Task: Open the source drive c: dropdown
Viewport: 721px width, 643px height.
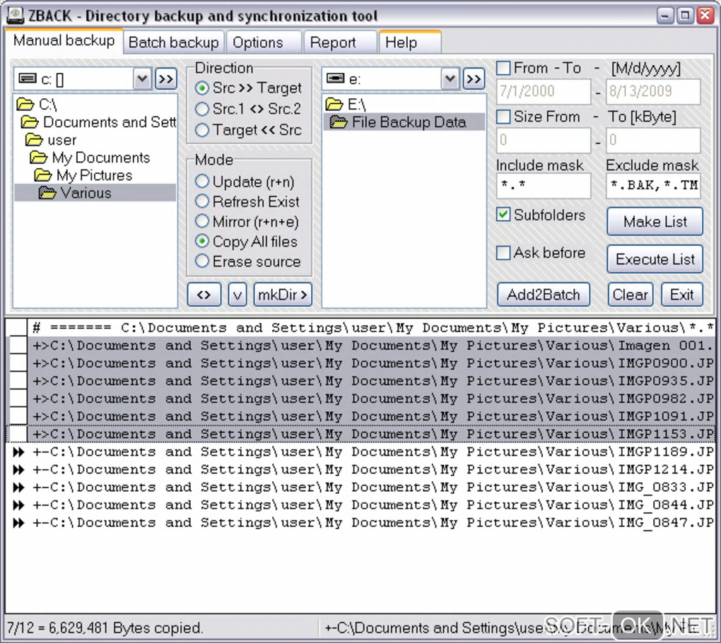Action: [x=142, y=79]
